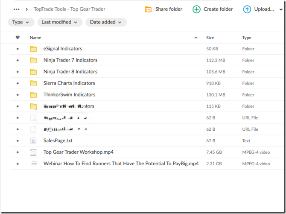This screenshot has width=286, height=214.
Task: Sort files by the Name column header
Action: coord(35,38)
